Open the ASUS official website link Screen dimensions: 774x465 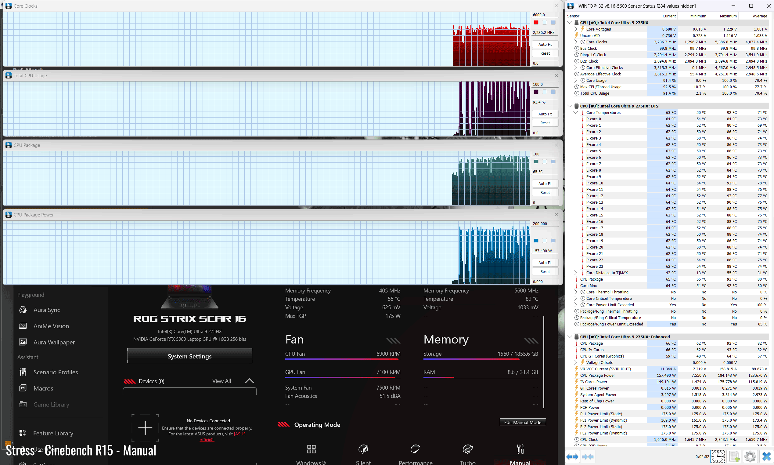pos(223,437)
